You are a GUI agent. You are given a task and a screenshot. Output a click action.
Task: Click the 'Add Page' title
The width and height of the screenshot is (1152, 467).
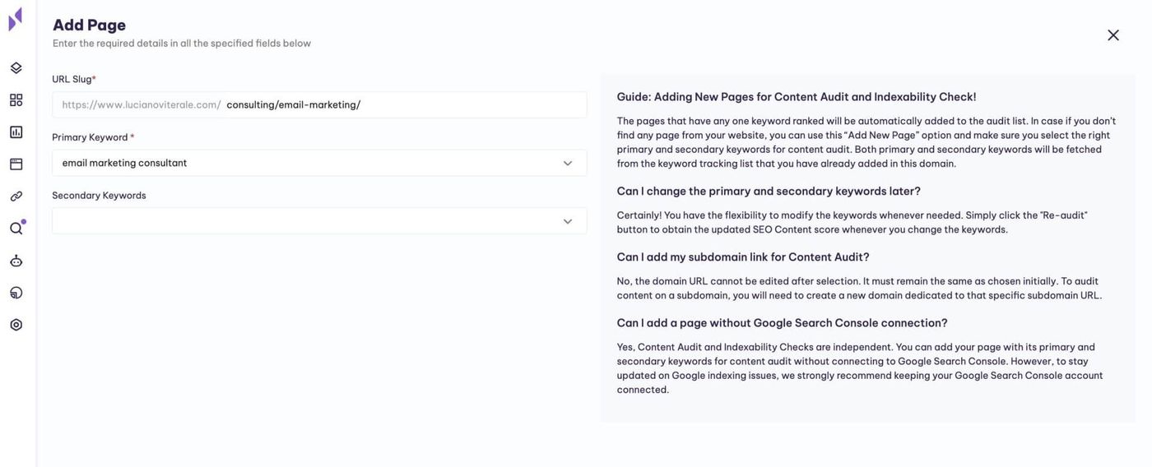pos(89,25)
